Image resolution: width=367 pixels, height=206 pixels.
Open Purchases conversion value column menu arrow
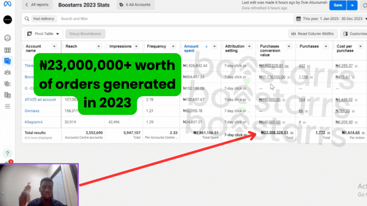tap(289, 46)
